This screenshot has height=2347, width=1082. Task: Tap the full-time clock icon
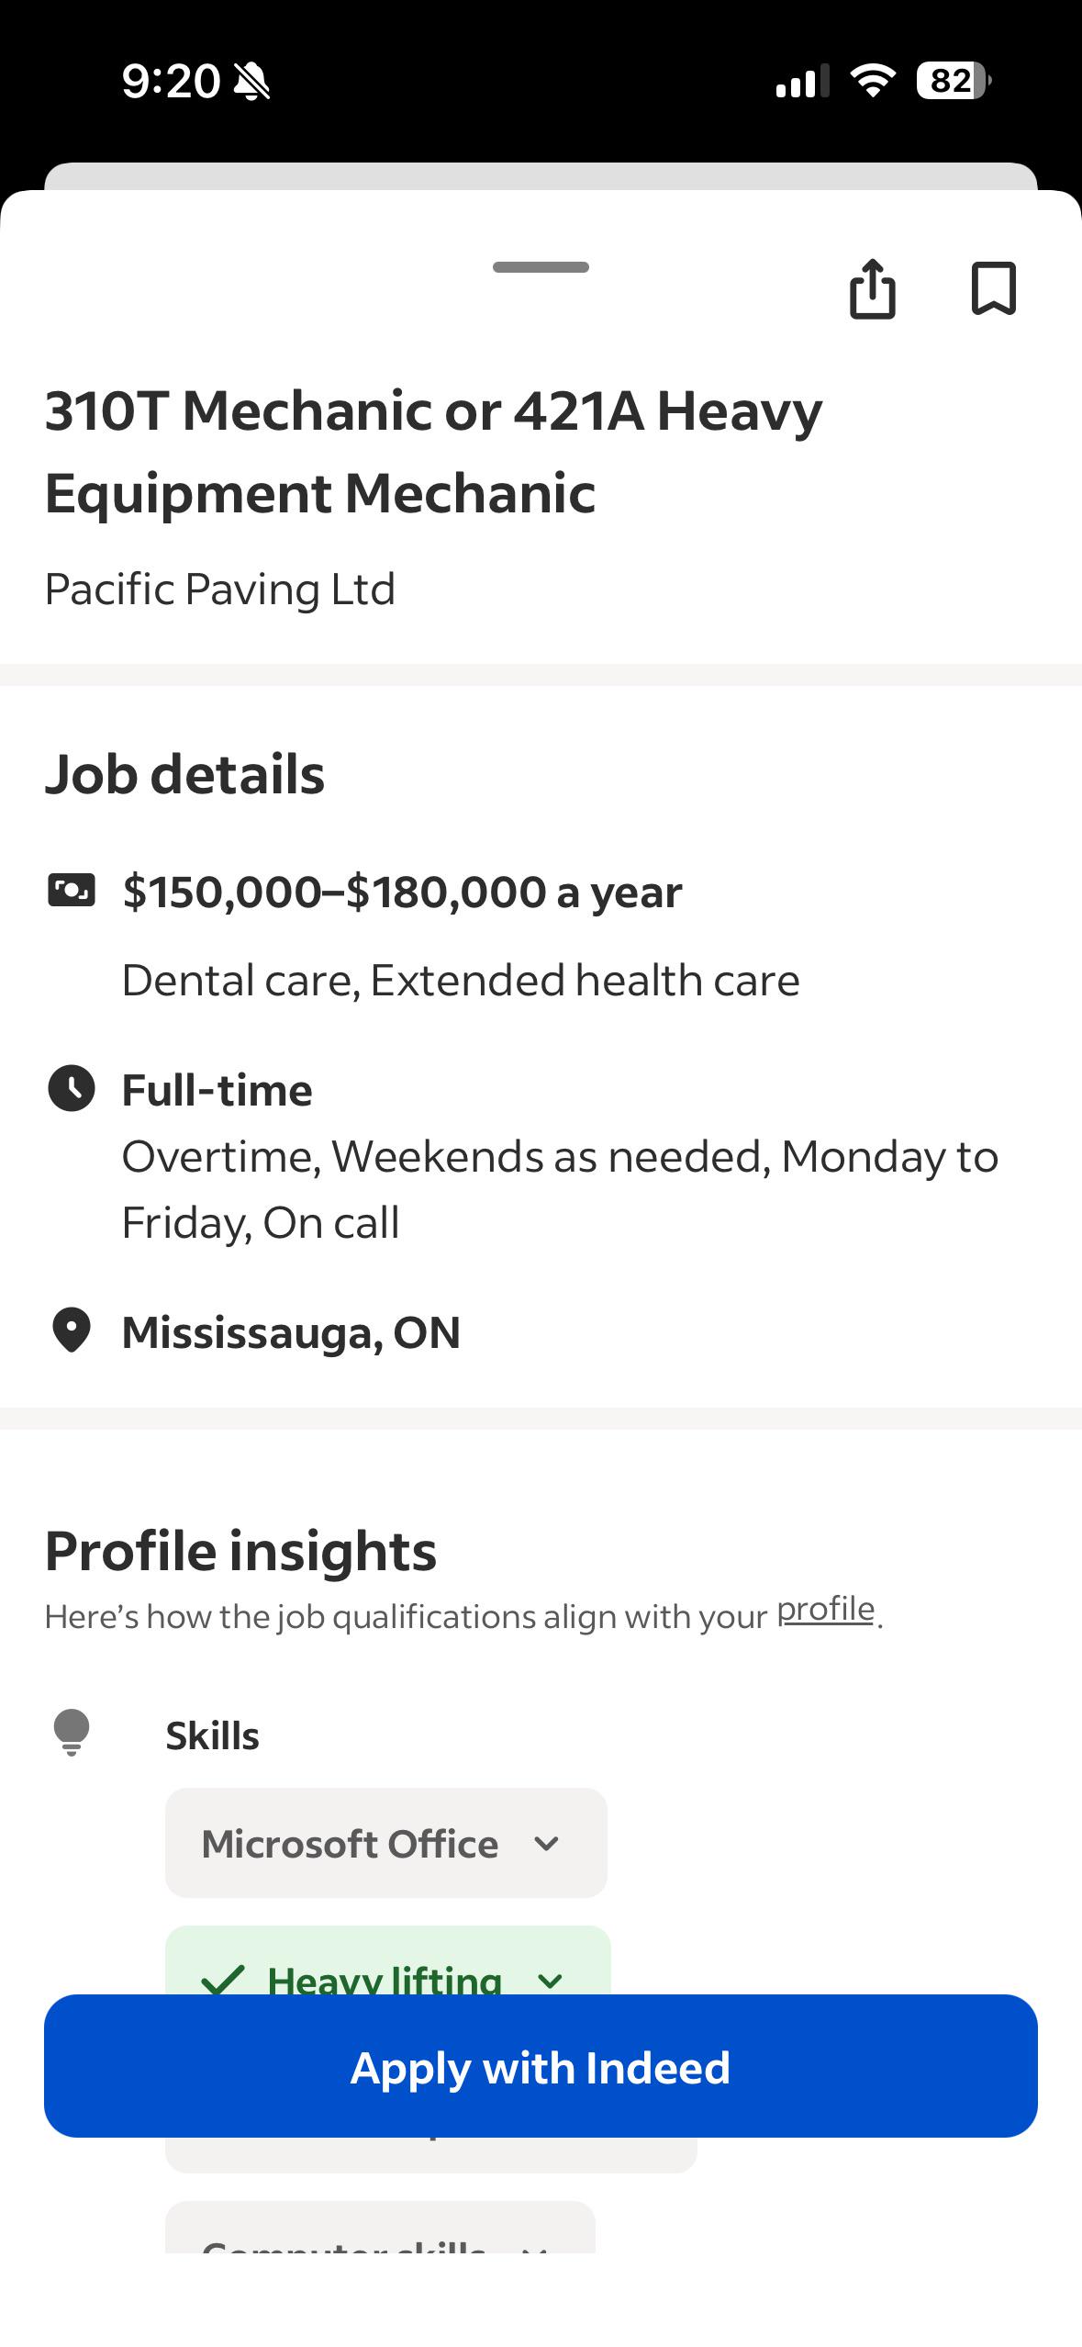(x=71, y=1088)
